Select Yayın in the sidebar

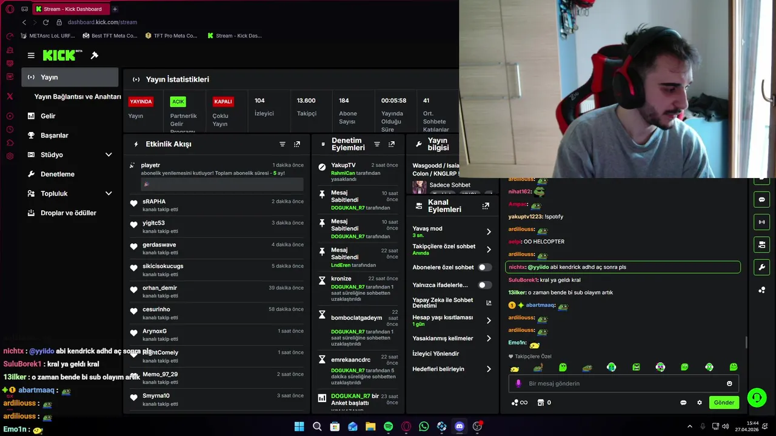tap(70, 77)
